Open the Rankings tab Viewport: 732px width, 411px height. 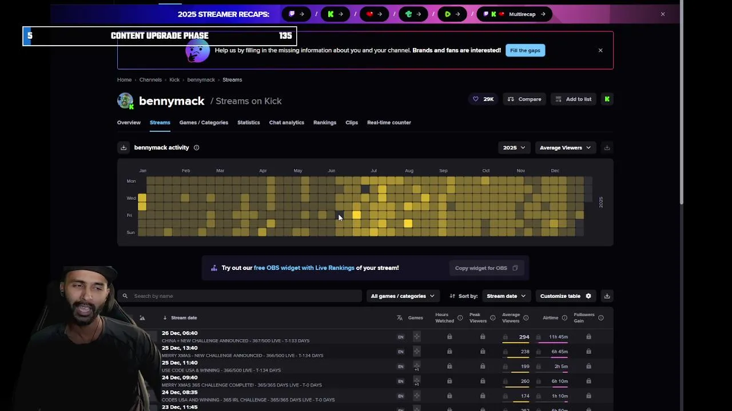coord(325,122)
